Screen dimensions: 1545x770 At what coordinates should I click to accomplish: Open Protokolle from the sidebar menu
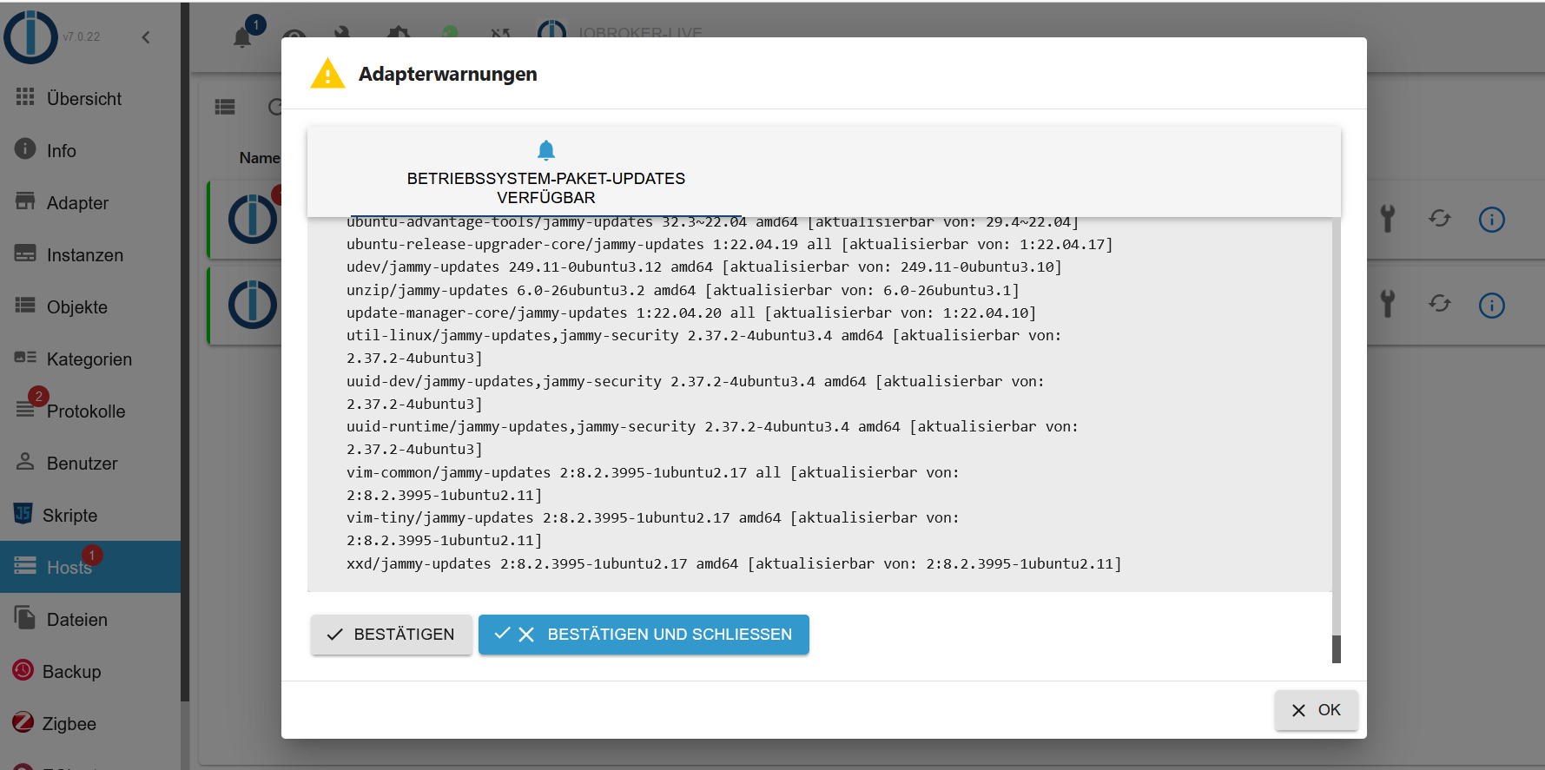tap(85, 411)
